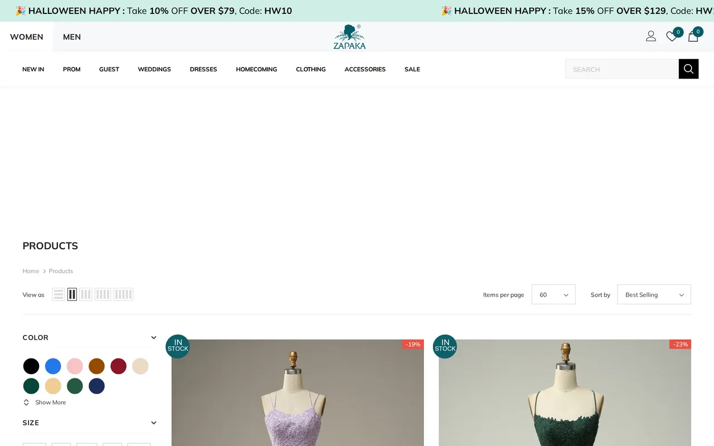Open the New In menu
The image size is (714, 446).
[x=33, y=69]
